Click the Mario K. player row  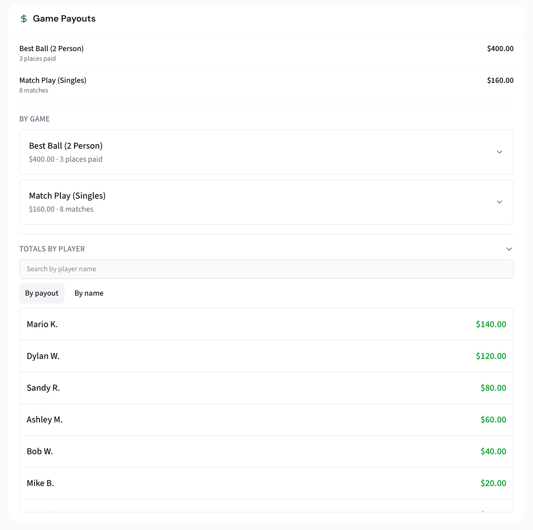[x=266, y=325]
